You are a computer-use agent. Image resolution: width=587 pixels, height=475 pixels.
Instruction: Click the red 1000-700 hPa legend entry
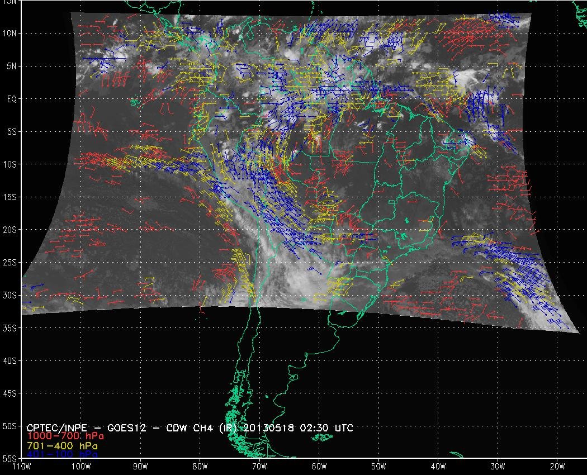click(65, 436)
